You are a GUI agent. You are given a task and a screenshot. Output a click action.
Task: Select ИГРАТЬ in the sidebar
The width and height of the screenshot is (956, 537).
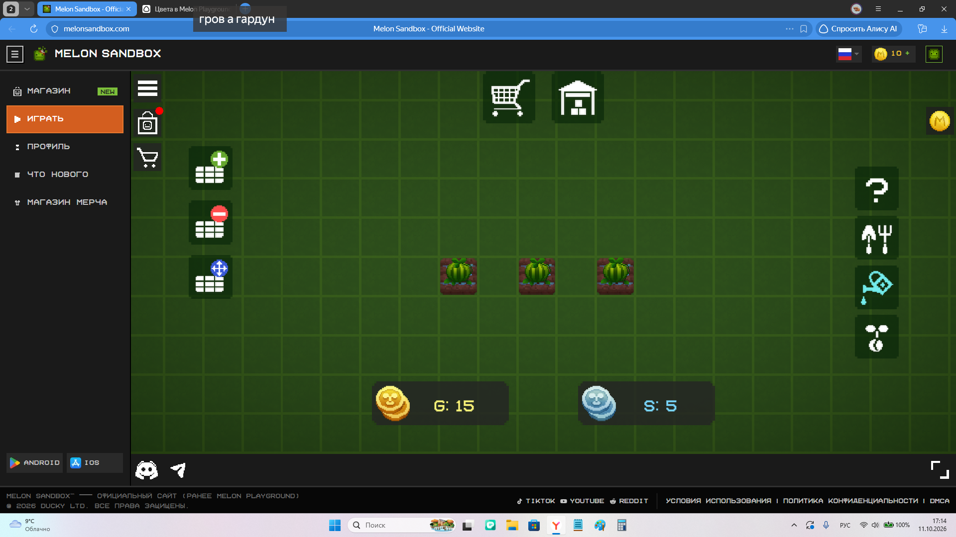pos(65,119)
